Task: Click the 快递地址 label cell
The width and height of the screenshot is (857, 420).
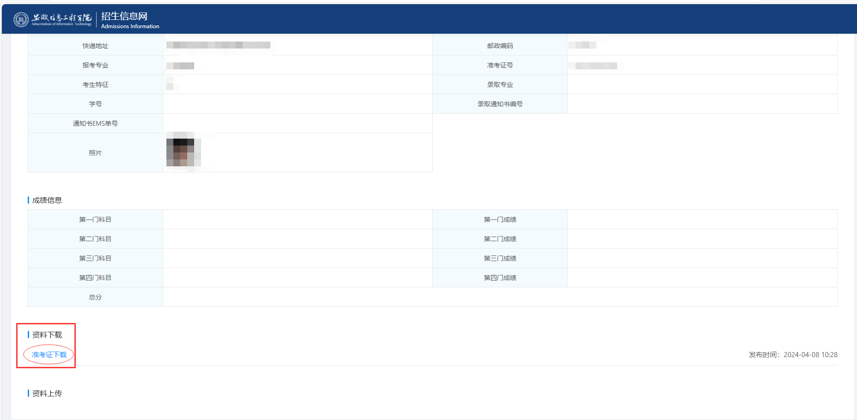Action: coord(95,46)
